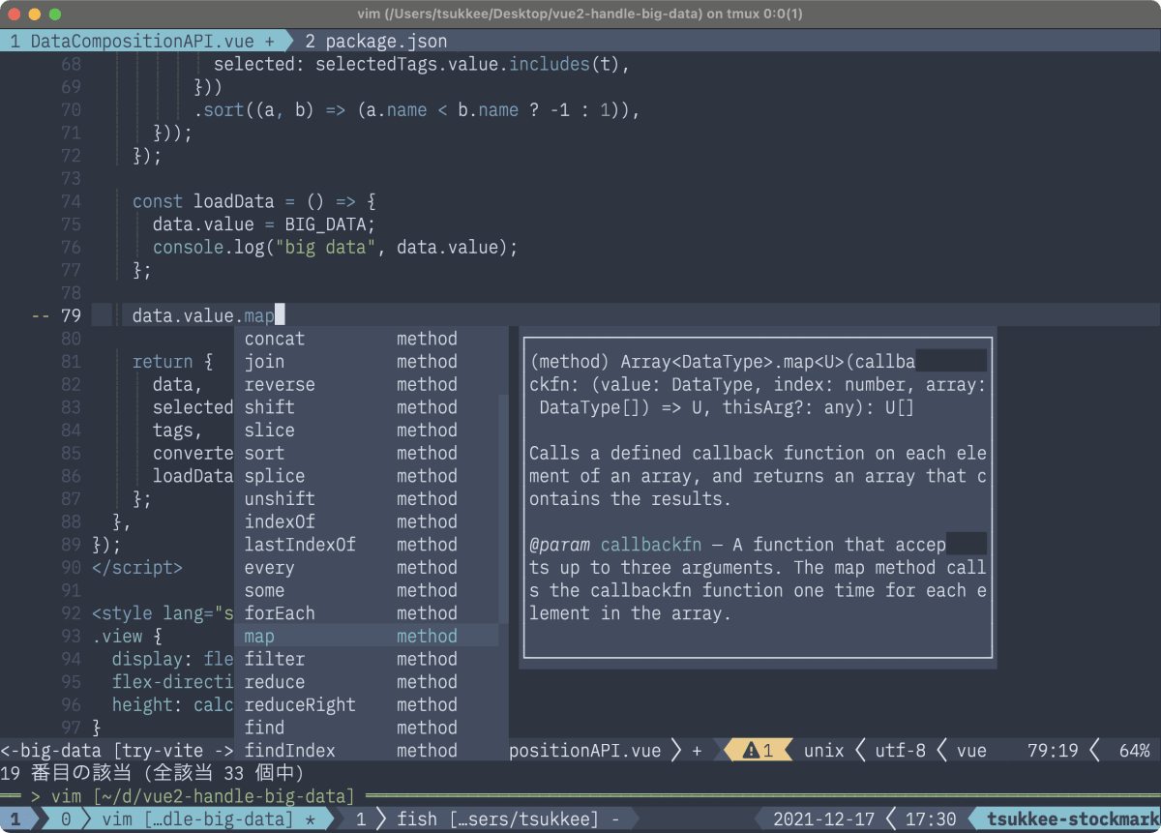This screenshot has width=1161, height=833.
Task: Click the warning indicator in status line
Action: [758, 751]
